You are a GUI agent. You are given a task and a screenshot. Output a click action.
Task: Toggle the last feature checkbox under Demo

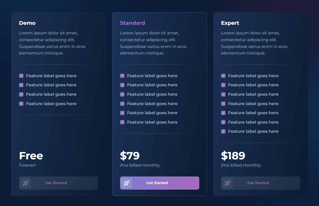pyautogui.click(x=21, y=104)
